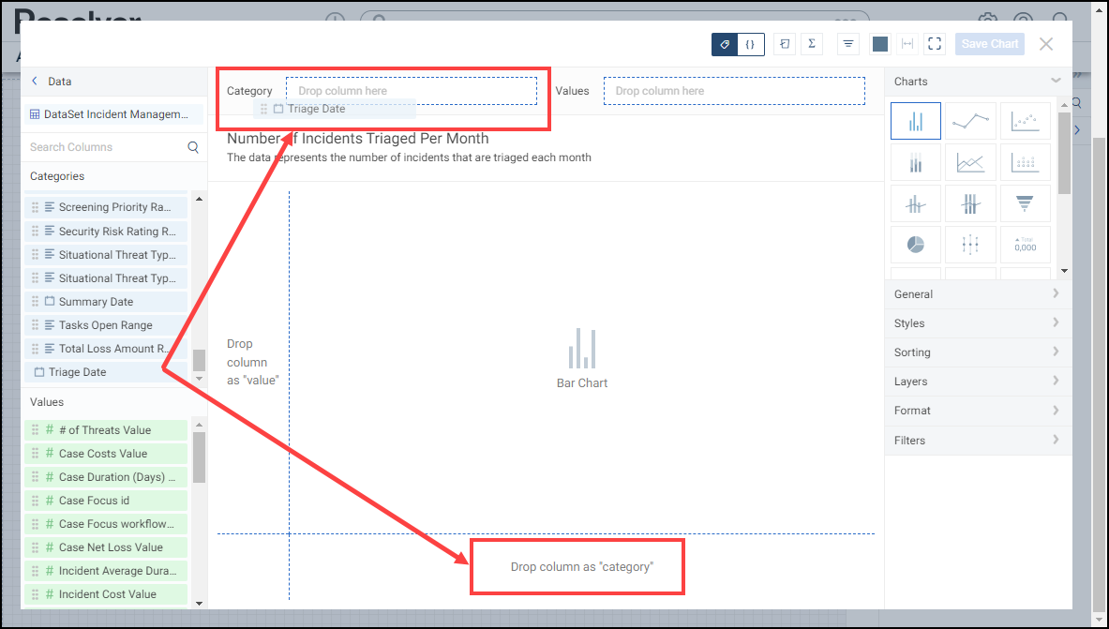Select the bar and line combo chart
Viewport: 1109px width, 629px height.
click(916, 203)
